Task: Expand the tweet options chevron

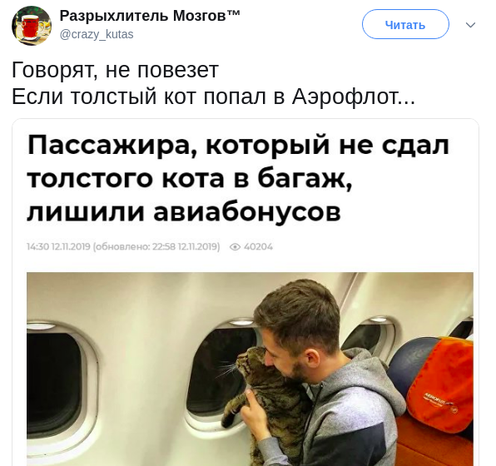Action: coord(470,25)
